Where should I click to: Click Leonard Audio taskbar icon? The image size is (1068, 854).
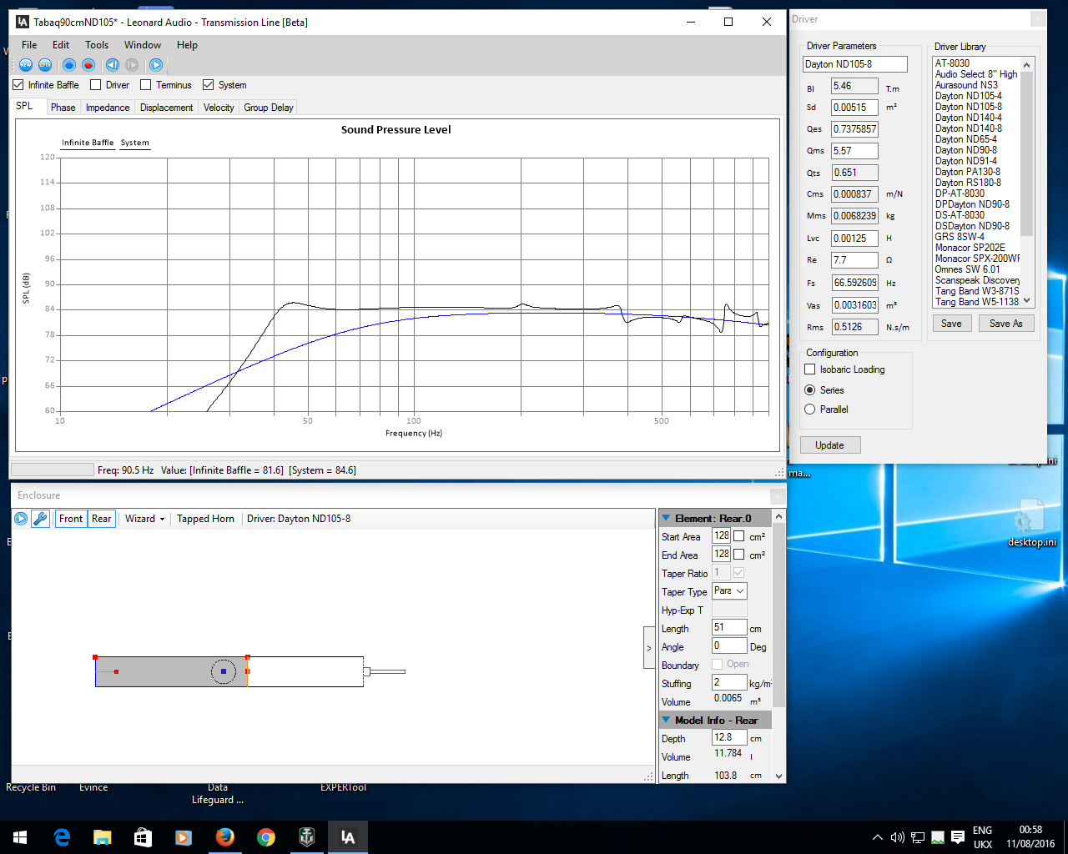tap(348, 837)
